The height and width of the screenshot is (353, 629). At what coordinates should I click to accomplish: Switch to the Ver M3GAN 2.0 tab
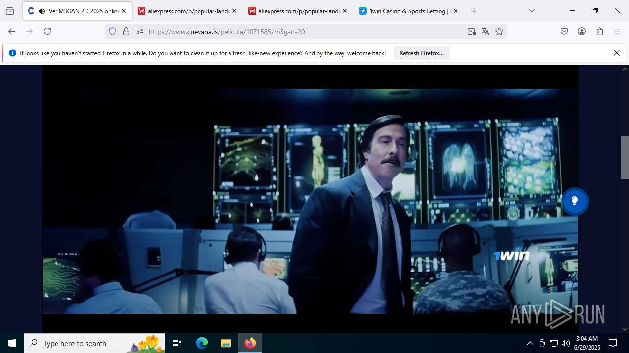click(x=77, y=11)
